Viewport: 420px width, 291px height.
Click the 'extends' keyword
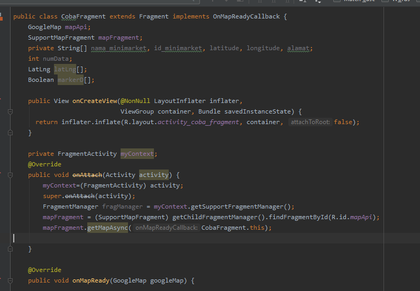[x=122, y=16]
